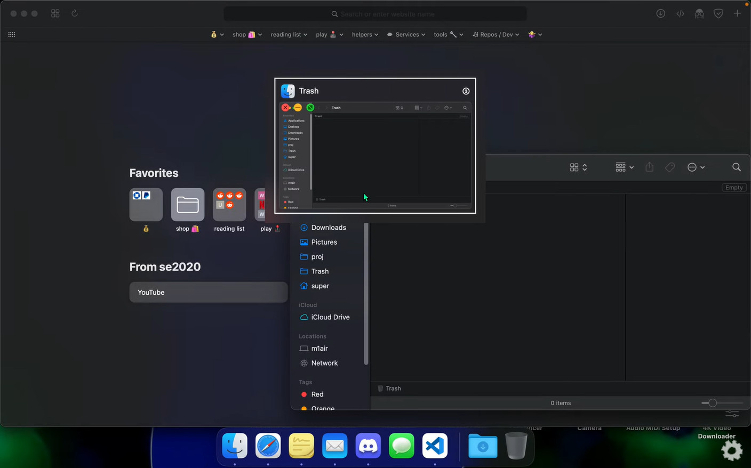Viewport: 751px width, 468px height.
Task: Select the Trash window preview thumbnail
Action: [375, 155]
